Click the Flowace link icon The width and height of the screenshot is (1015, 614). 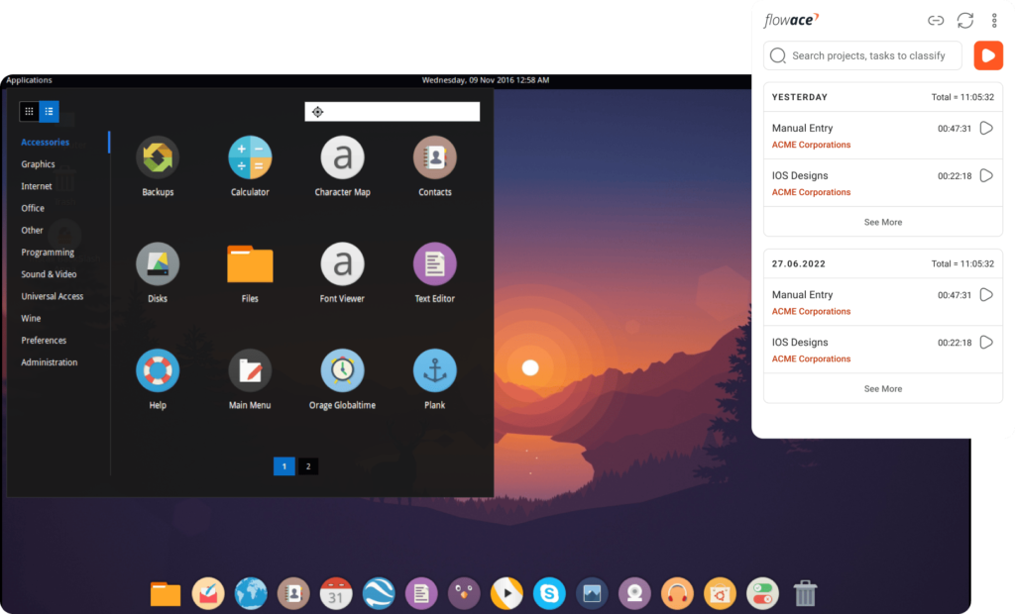pyautogui.click(x=936, y=20)
